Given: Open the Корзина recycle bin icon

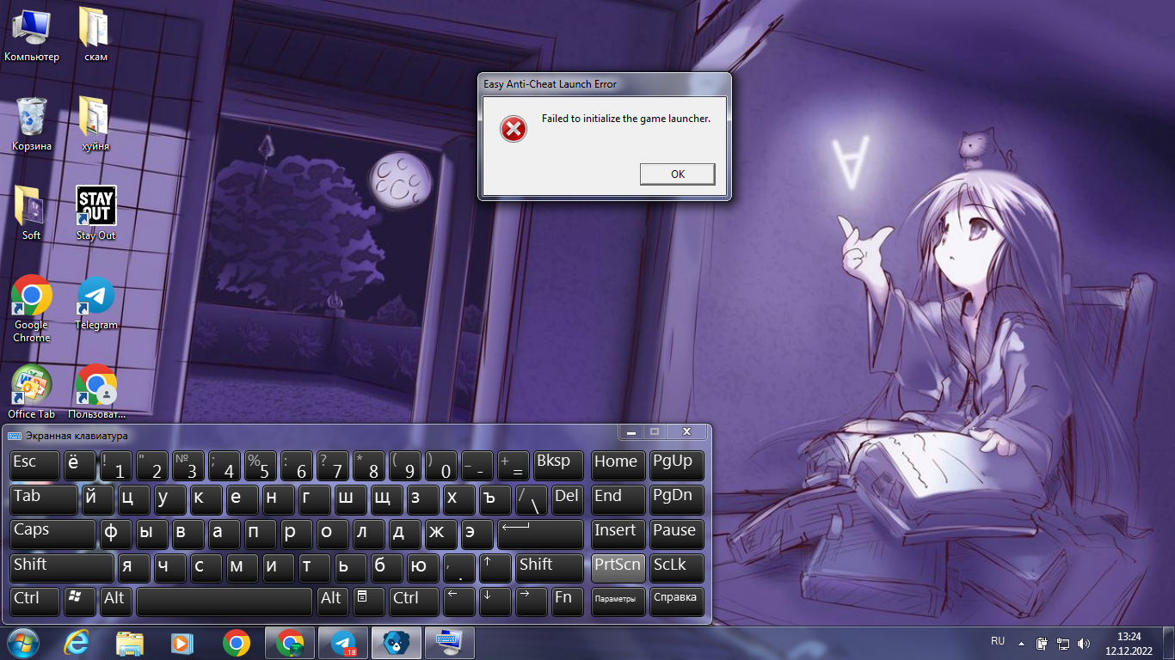Looking at the screenshot, I should pos(32,118).
